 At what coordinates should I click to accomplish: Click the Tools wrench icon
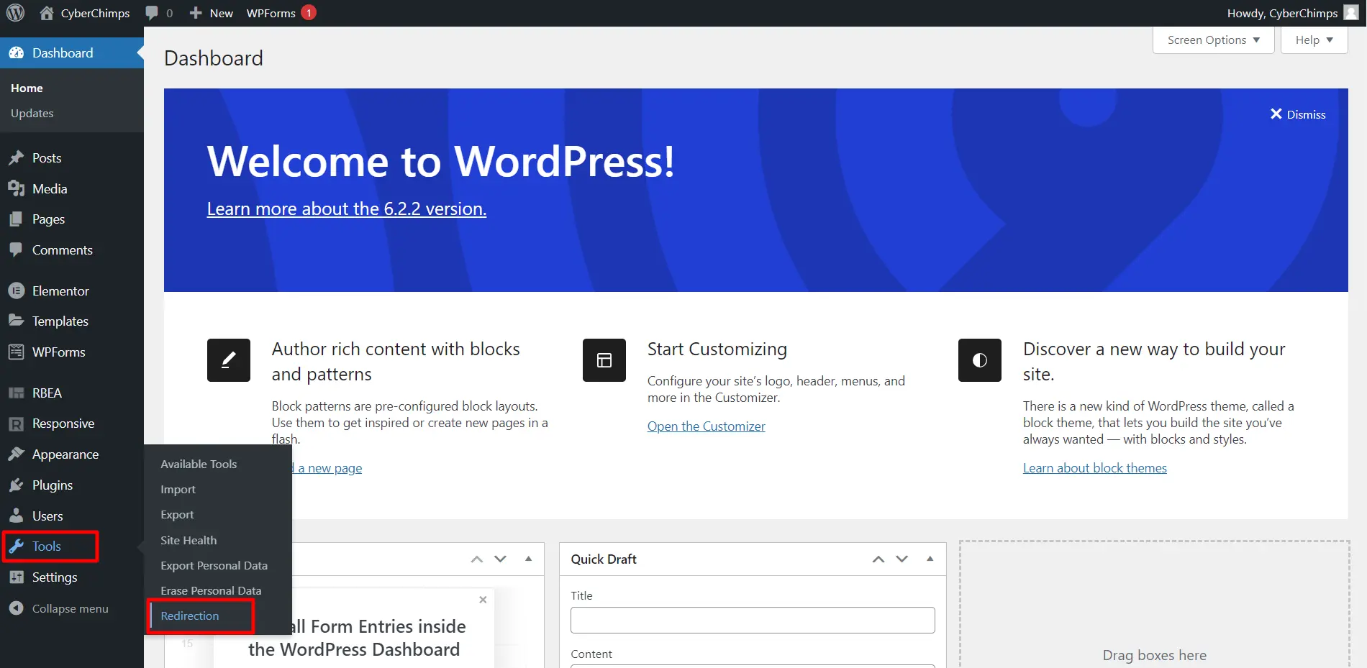click(17, 546)
